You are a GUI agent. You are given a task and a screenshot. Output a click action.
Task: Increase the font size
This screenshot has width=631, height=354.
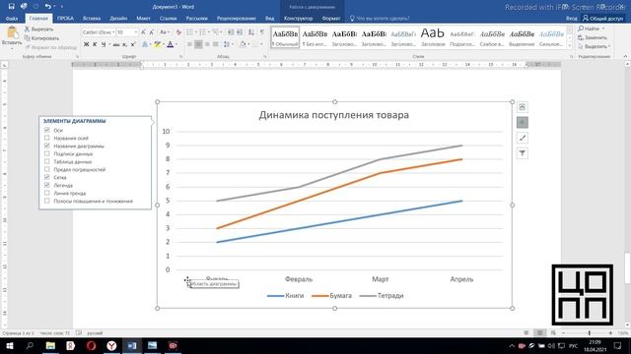pos(143,32)
